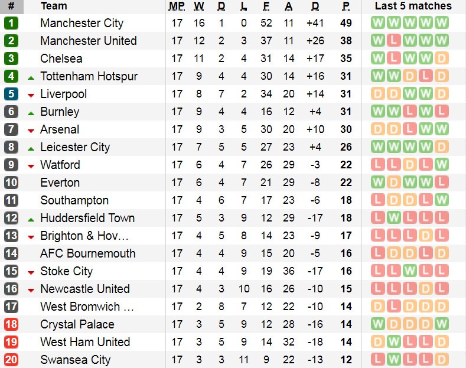Click the Team column header
Viewport: 466px width, 368px height.
click(54, 6)
